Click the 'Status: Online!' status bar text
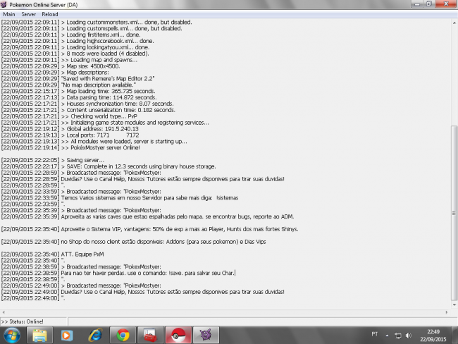 coord(23,321)
